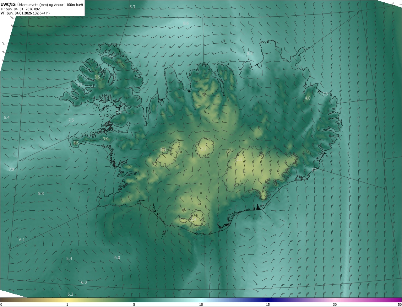The width and height of the screenshot is (402, 307).
Task: Click the 6.4 value label on the map
Action: (7, 117)
